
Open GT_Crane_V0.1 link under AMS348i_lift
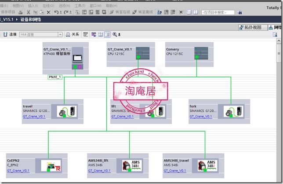click(x=99, y=171)
